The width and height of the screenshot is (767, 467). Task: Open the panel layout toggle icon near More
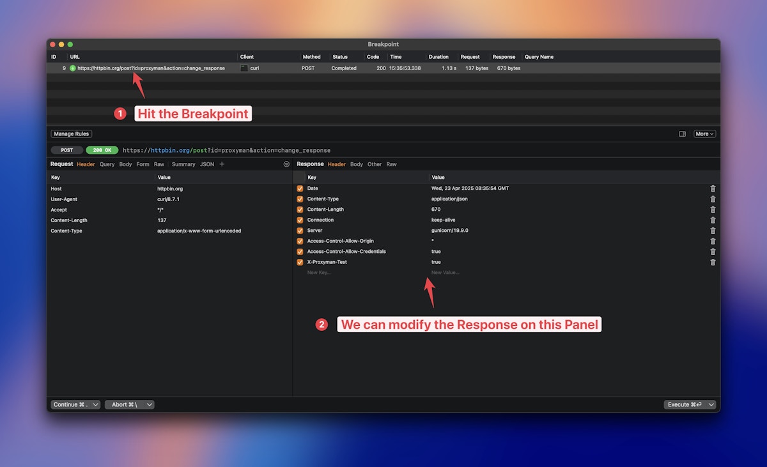pyautogui.click(x=682, y=134)
